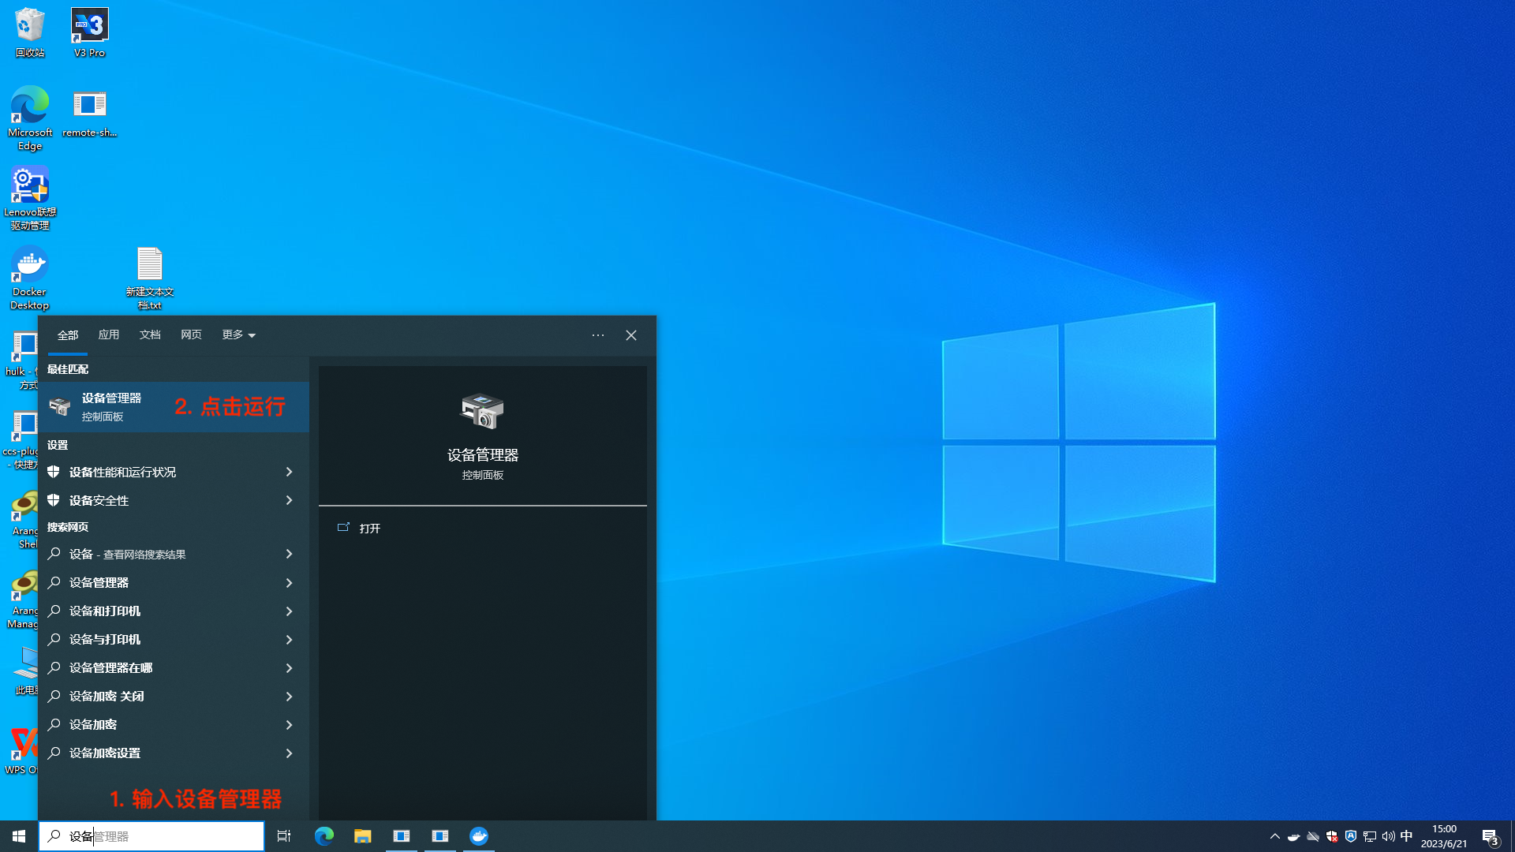This screenshot has width=1515, height=852.
Task: Switch to the 应用 search tab
Action: click(109, 335)
